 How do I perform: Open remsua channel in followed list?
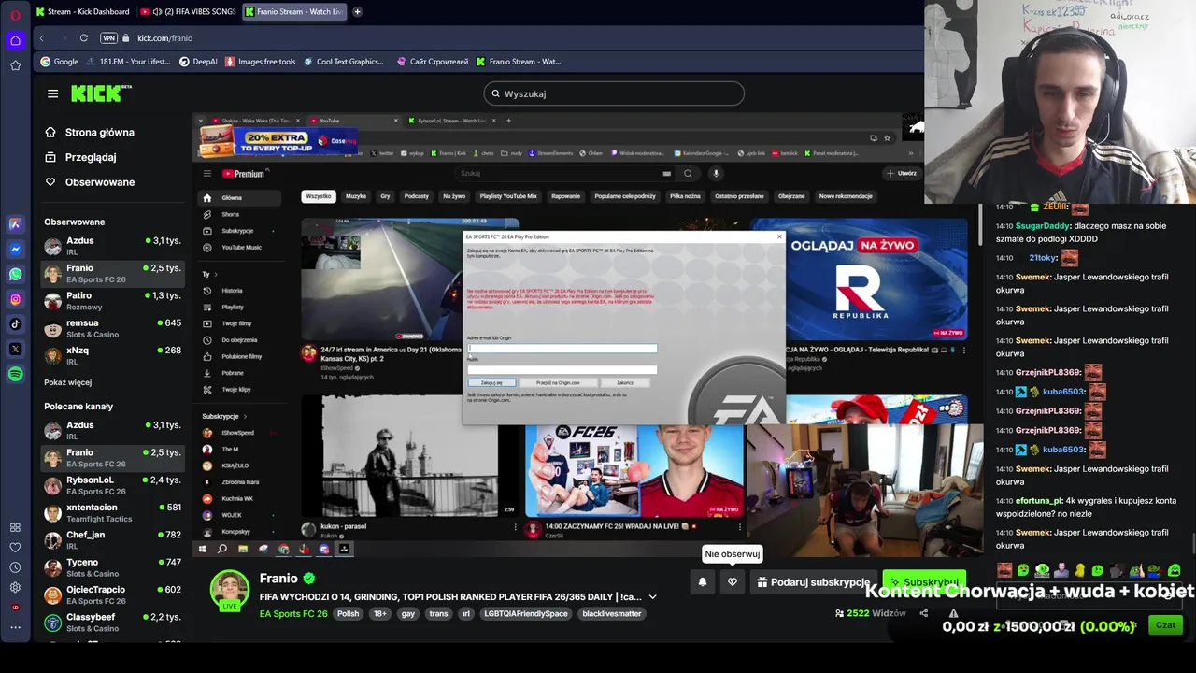[x=112, y=328]
